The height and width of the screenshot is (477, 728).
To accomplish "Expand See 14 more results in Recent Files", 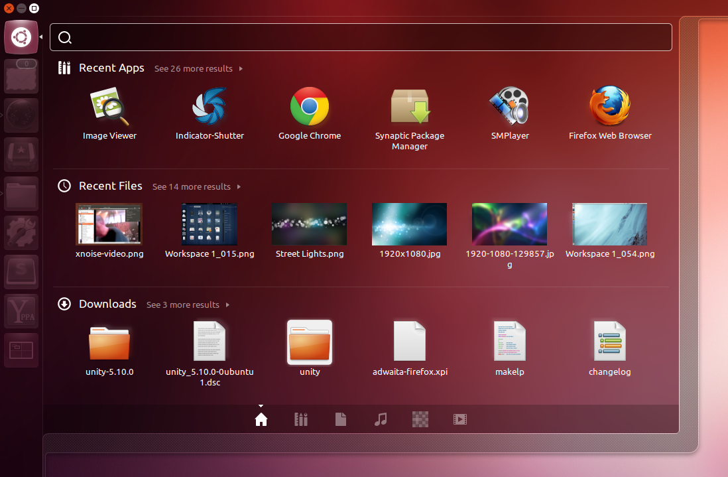I will (x=191, y=186).
